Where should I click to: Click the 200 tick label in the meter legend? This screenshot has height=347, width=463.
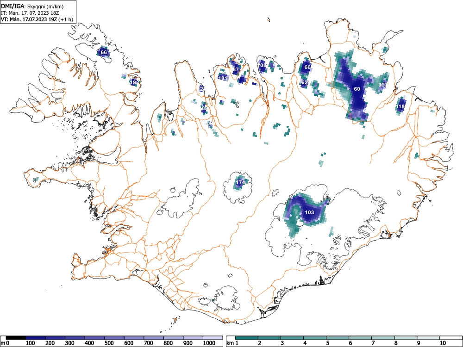point(50,343)
